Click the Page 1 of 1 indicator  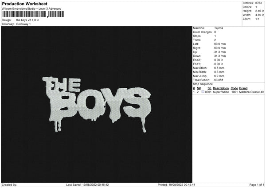(x=257, y=184)
